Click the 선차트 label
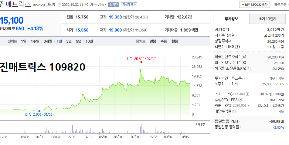 click(12, 41)
